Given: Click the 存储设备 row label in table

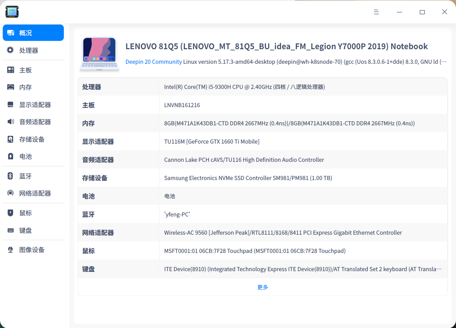Looking at the screenshot, I should [x=95, y=178].
